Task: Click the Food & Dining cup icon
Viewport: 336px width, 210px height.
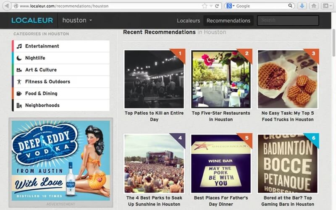Action: pyautogui.click(x=19, y=93)
